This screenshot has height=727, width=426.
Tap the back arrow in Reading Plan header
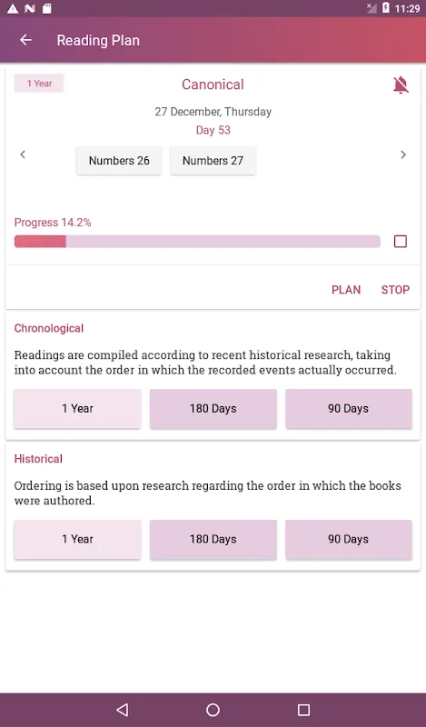[26, 40]
